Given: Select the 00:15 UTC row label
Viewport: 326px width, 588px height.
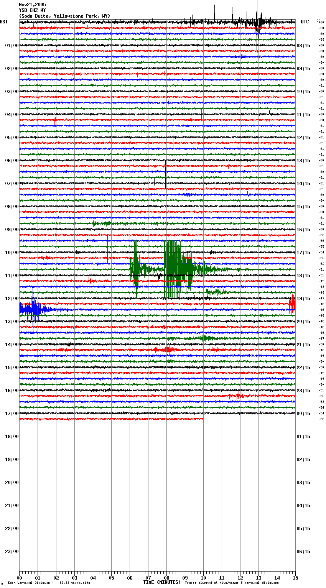Looking at the screenshot, I should click(303, 414).
